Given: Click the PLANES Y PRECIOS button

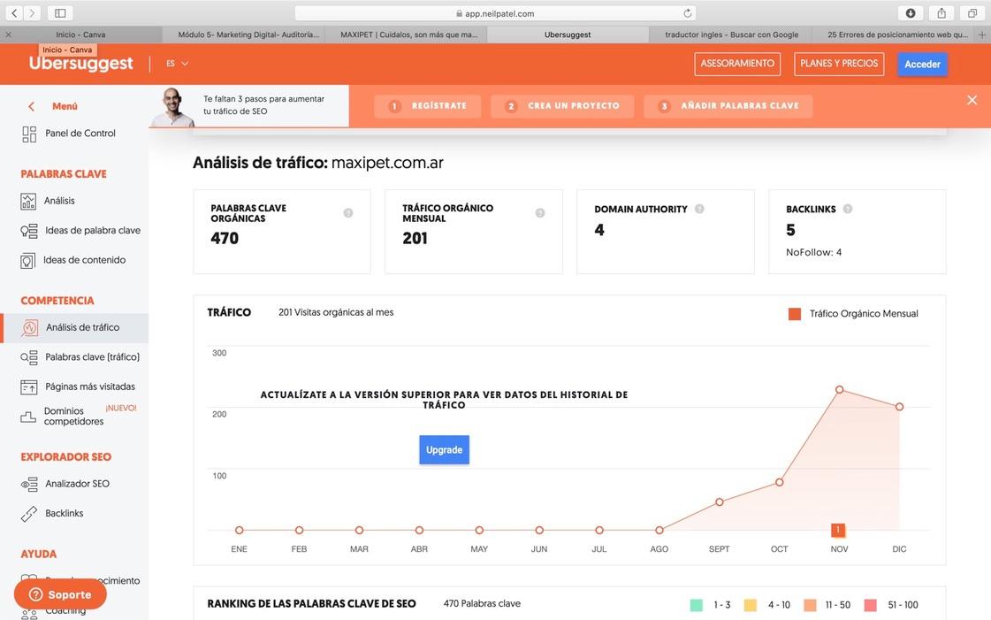Looking at the screenshot, I should click(x=839, y=64).
